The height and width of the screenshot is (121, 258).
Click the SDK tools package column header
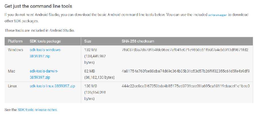click(45, 41)
